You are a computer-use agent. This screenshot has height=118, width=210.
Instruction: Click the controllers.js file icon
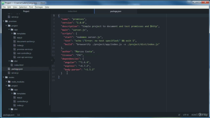click(x=14, y=101)
